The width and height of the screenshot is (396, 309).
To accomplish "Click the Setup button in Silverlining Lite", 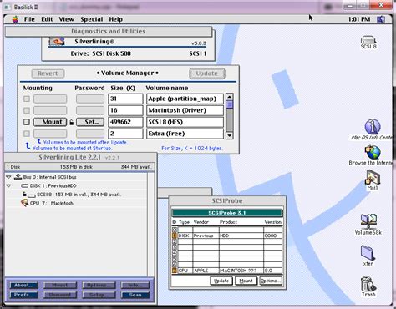I will pos(99,295).
